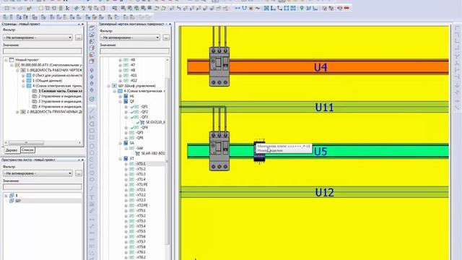Select terminal -XT2:PE in tree

tap(141, 205)
